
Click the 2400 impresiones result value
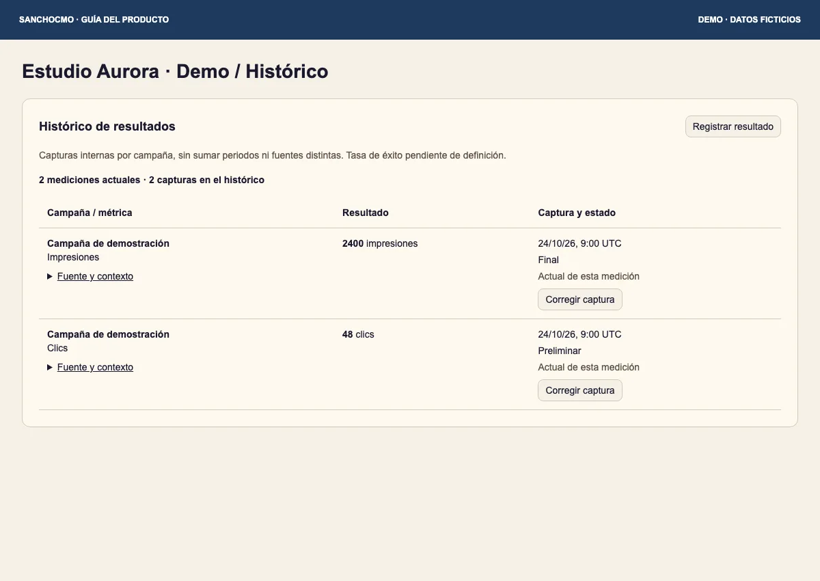tap(380, 243)
